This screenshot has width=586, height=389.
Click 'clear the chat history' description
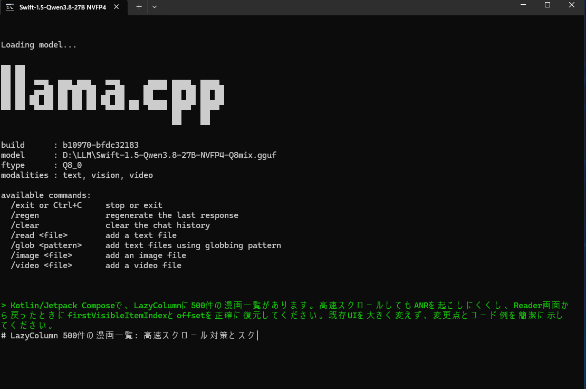click(x=158, y=225)
